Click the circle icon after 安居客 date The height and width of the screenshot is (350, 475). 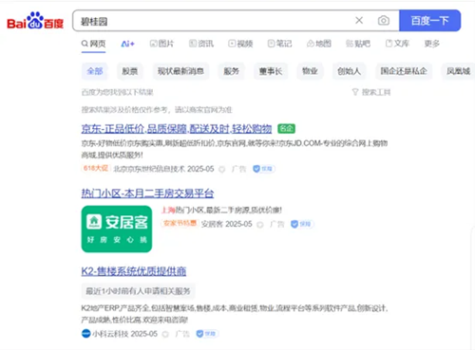[260, 225]
